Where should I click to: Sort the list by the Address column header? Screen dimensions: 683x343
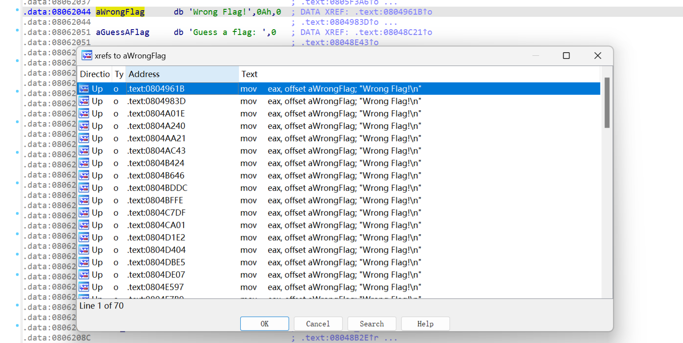(x=182, y=74)
